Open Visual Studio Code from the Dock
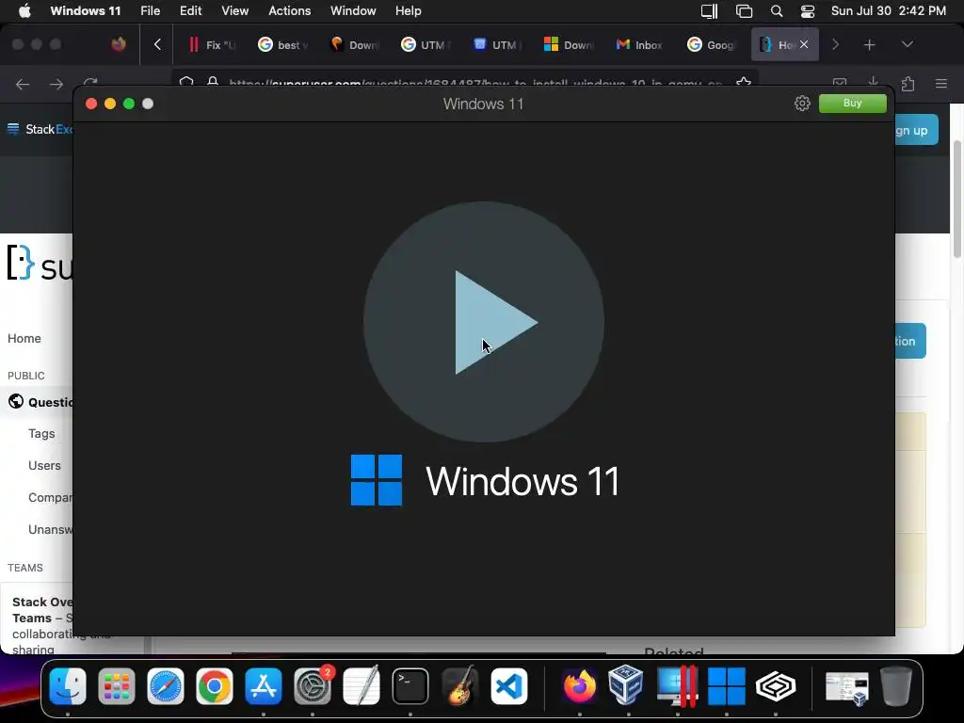This screenshot has height=723, width=964. pos(508,686)
